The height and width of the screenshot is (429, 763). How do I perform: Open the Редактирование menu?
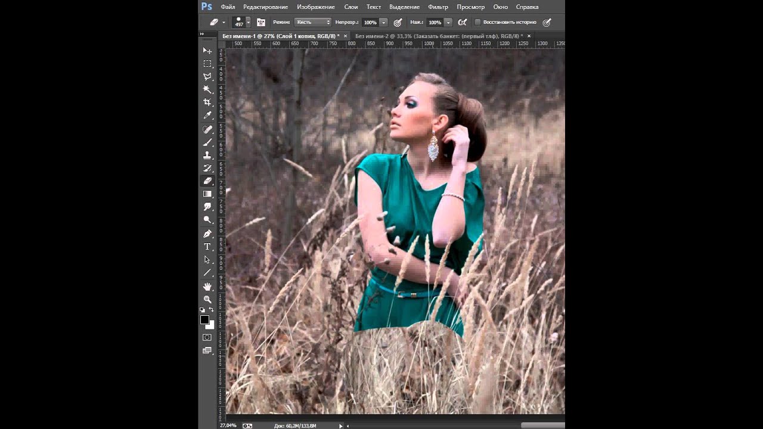click(265, 7)
